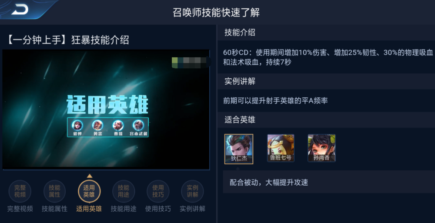
Task: Click the 黄忠 avatar in the video
Action: point(97,125)
